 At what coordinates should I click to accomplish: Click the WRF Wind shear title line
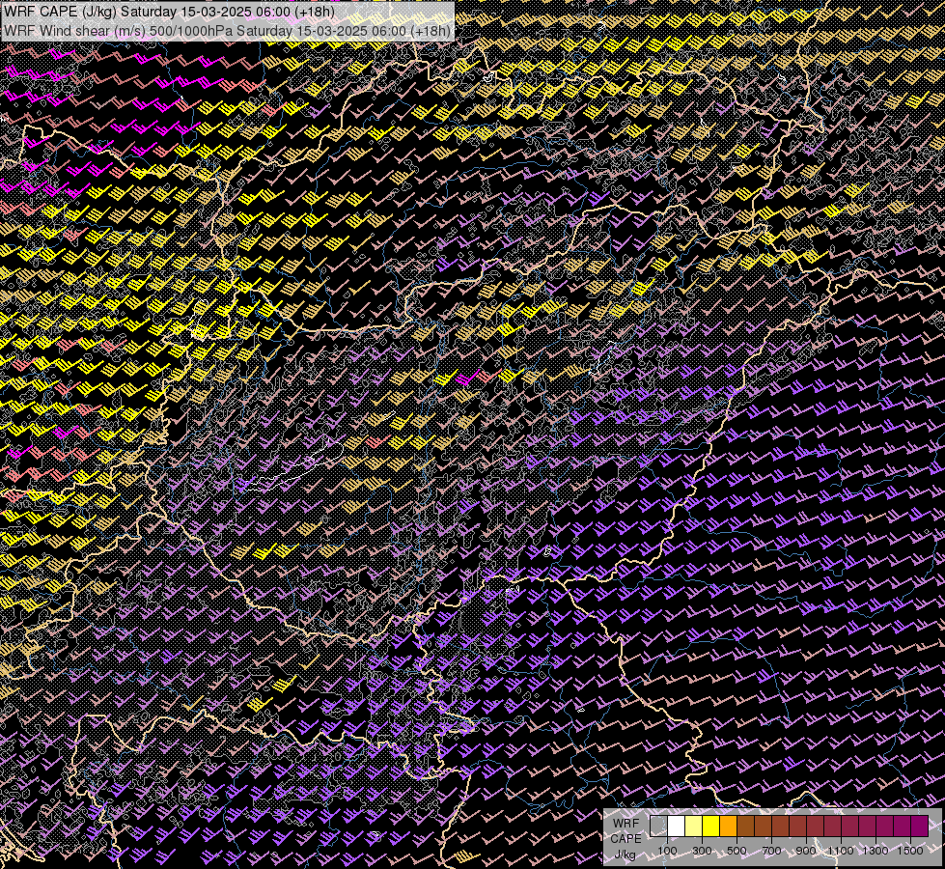pos(227,31)
